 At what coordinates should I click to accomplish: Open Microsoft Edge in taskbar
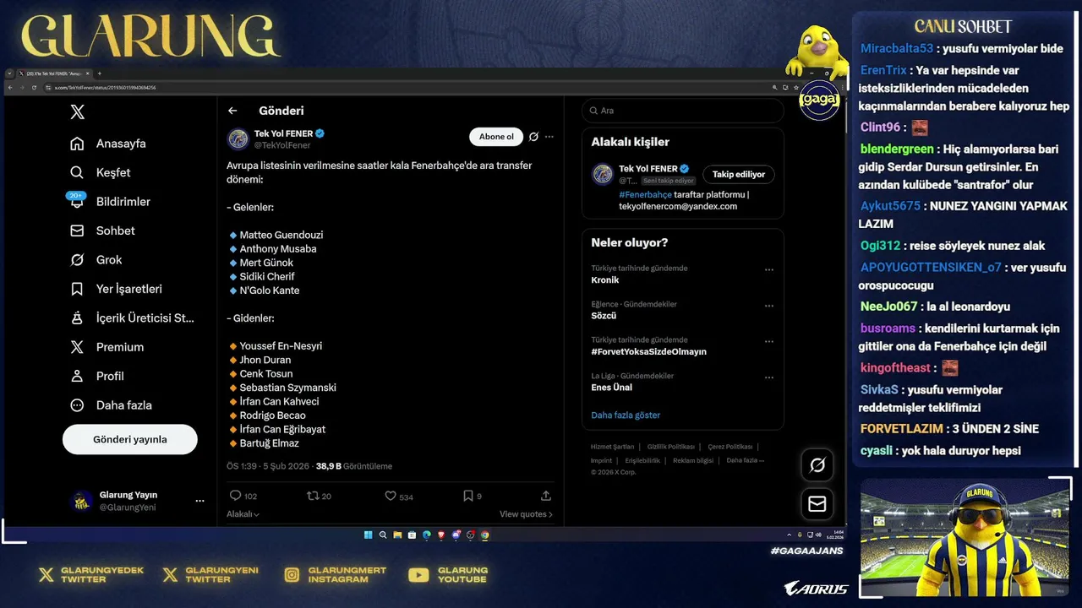point(427,535)
